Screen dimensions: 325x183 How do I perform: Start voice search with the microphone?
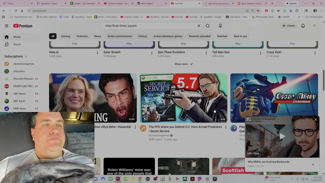coord(220,26)
